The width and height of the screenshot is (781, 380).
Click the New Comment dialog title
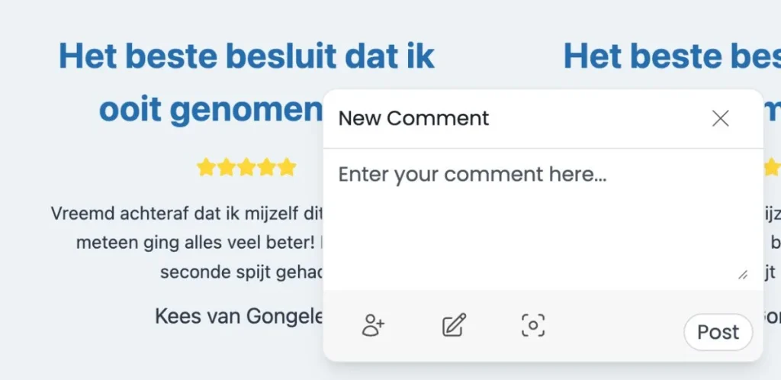[413, 118]
